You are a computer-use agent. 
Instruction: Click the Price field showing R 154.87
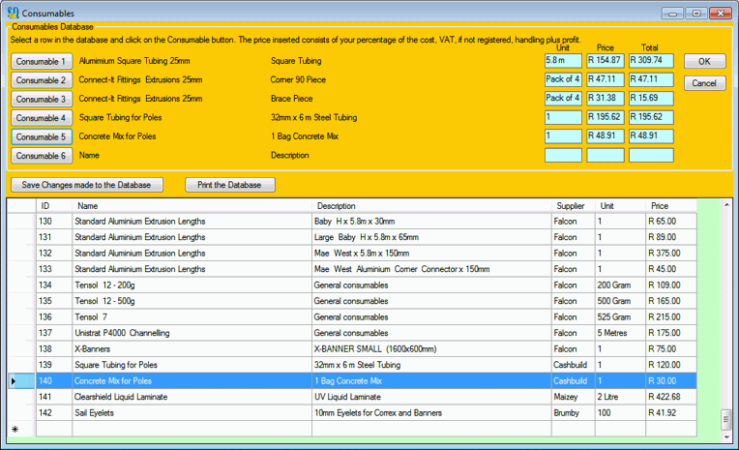[605, 61]
